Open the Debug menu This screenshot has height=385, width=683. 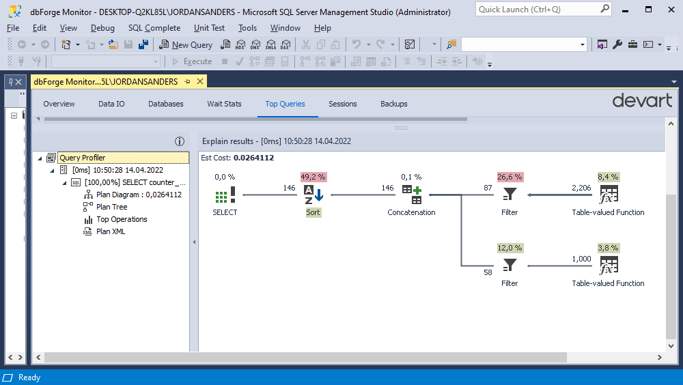(102, 28)
